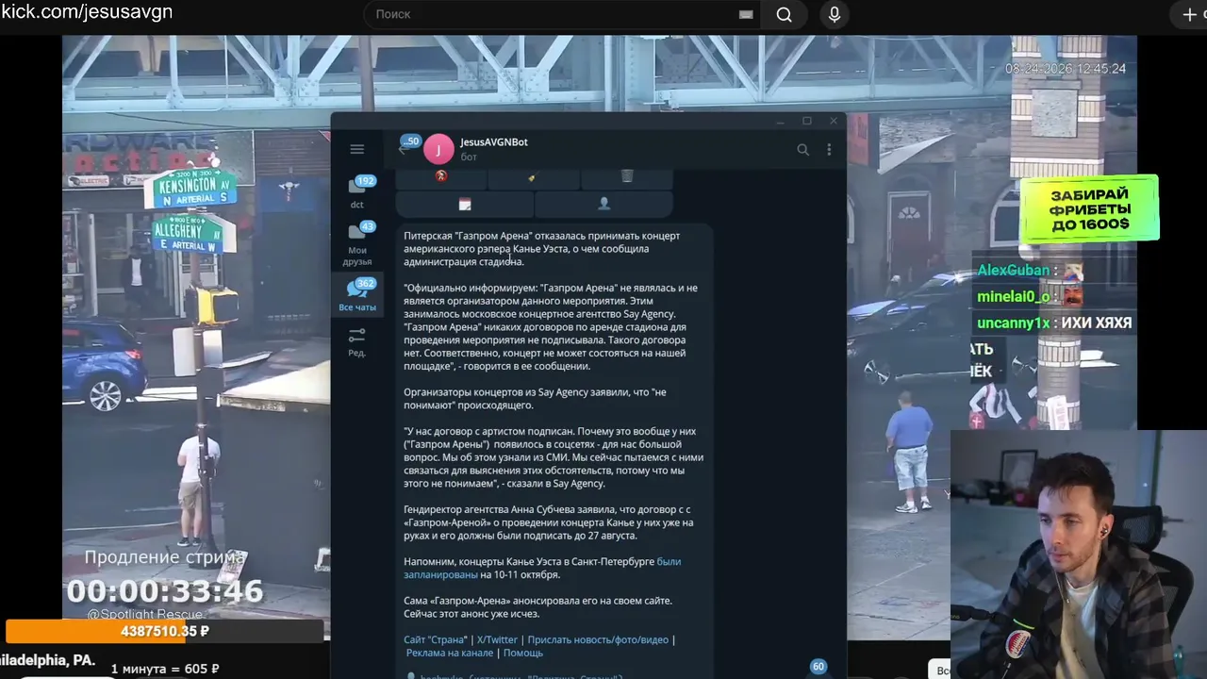1207x679 pixels.
Task: Open the Помощь link
Action: 523,653
